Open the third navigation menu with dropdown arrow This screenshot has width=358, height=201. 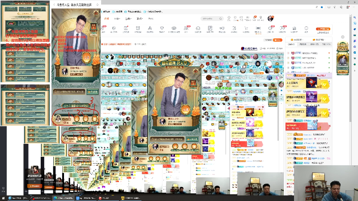tap(128, 18)
